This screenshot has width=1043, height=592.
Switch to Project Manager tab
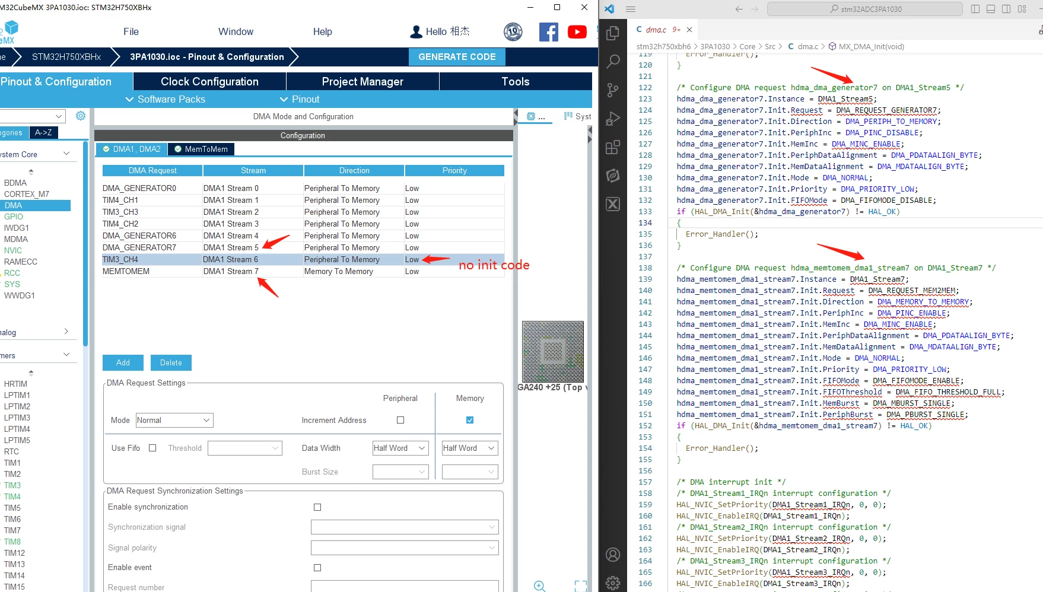362,81
